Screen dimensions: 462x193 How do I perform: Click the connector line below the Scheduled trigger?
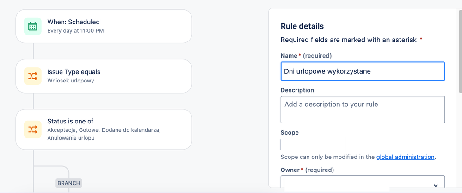click(x=34, y=51)
